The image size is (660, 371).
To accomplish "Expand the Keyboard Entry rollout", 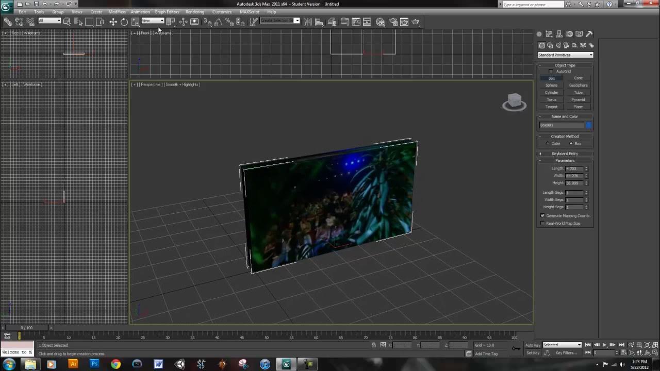I will (x=565, y=154).
